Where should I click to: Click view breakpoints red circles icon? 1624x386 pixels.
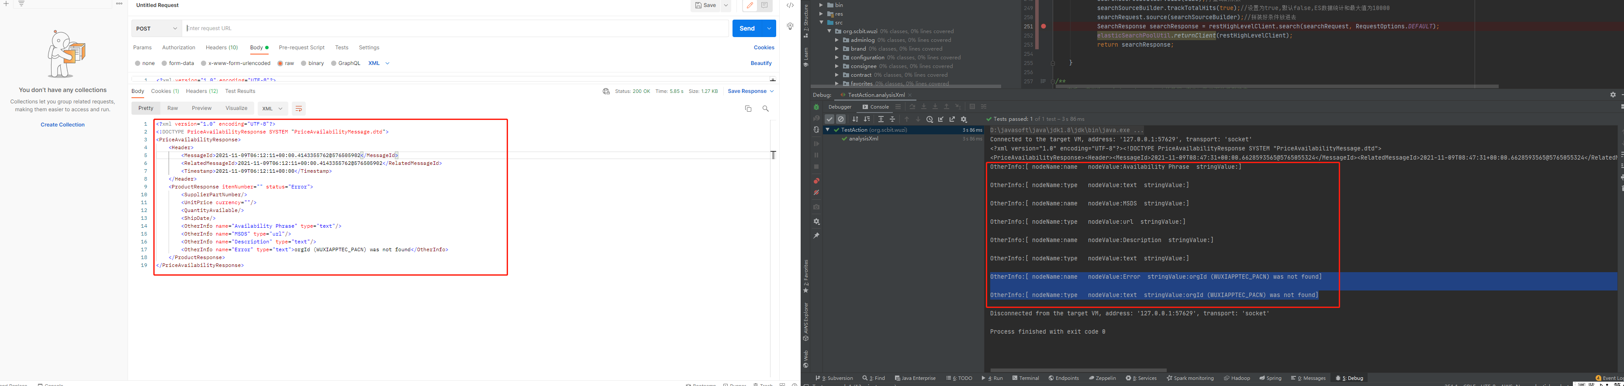point(816,181)
